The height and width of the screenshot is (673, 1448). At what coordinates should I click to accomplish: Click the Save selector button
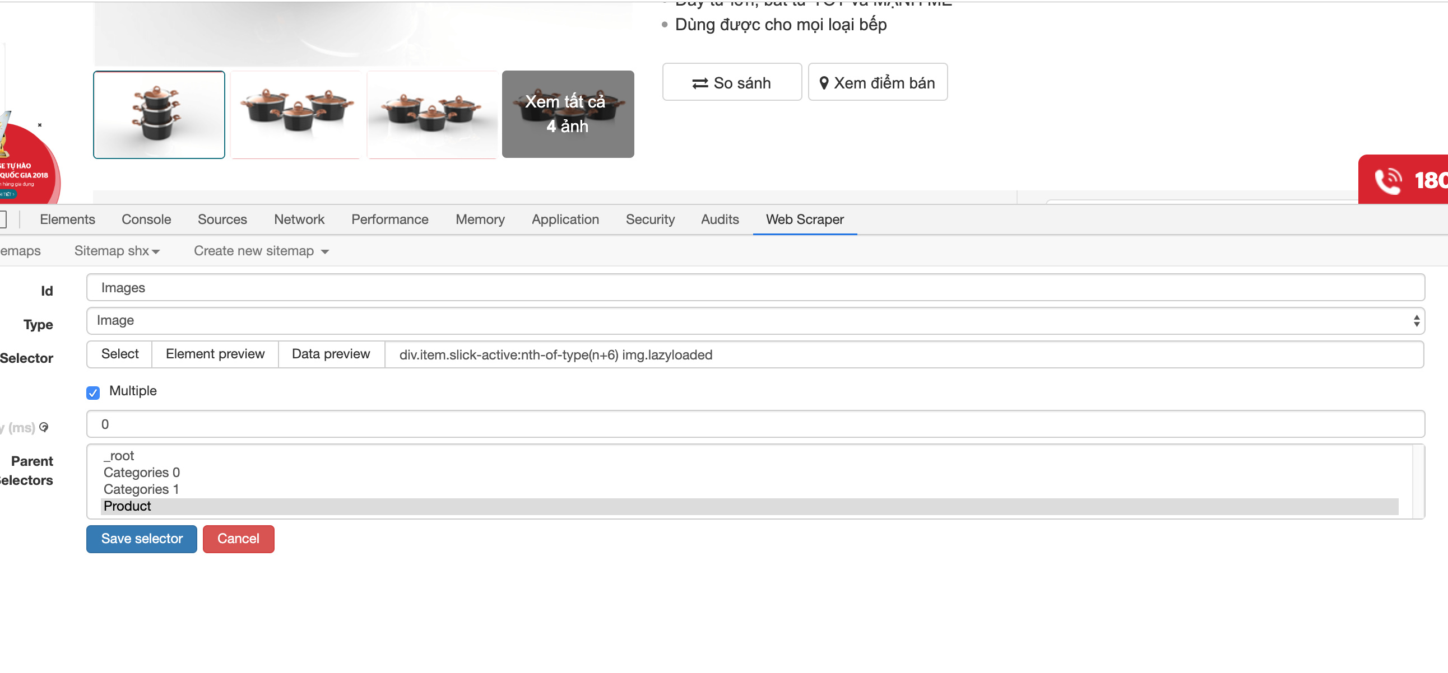tap(142, 538)
